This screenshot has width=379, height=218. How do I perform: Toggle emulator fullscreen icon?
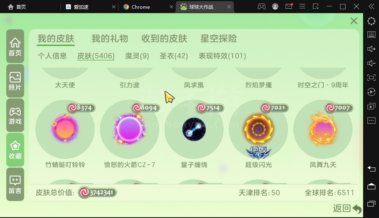pos(371,78)
